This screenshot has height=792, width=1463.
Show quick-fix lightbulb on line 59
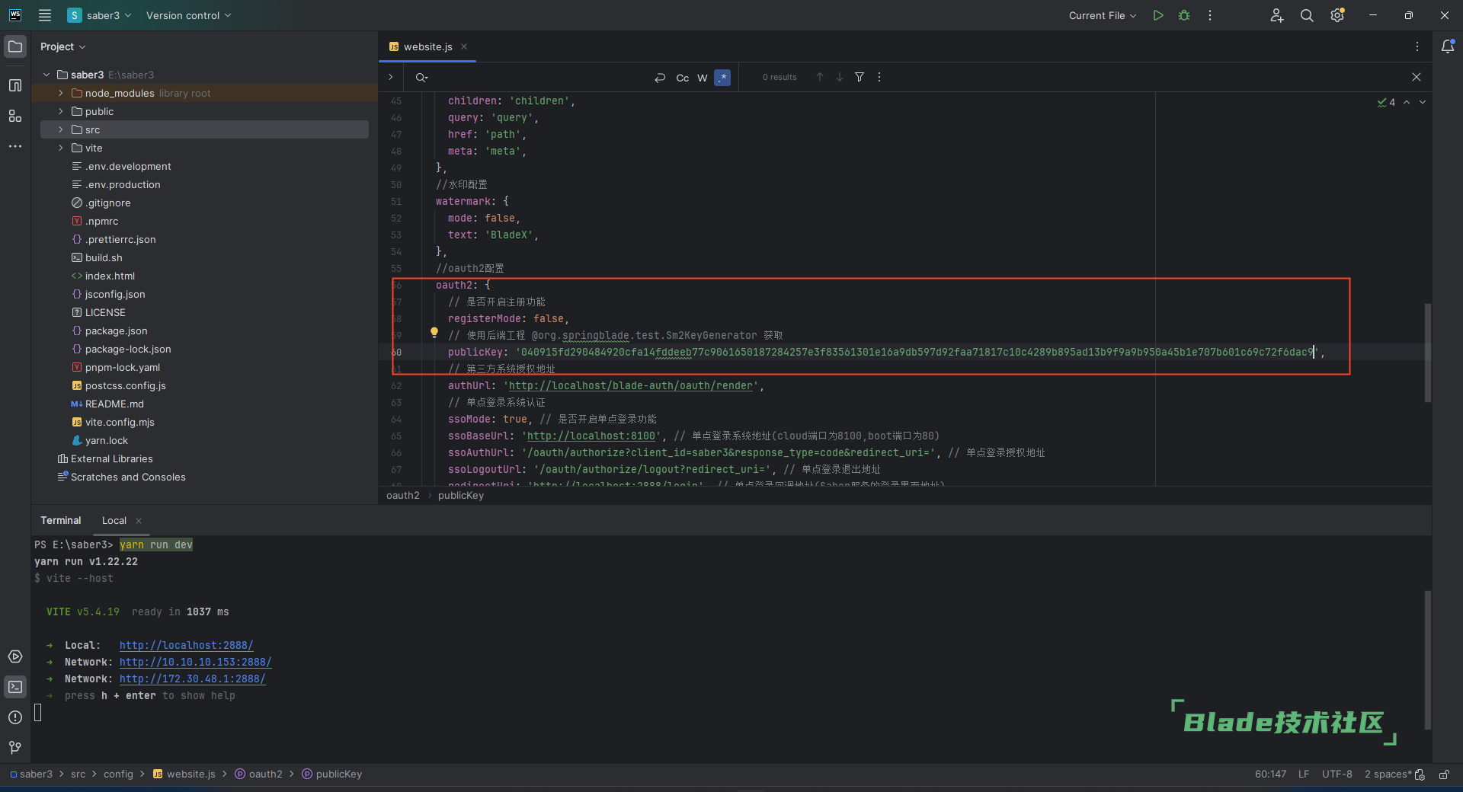click(x=434, y=332)
